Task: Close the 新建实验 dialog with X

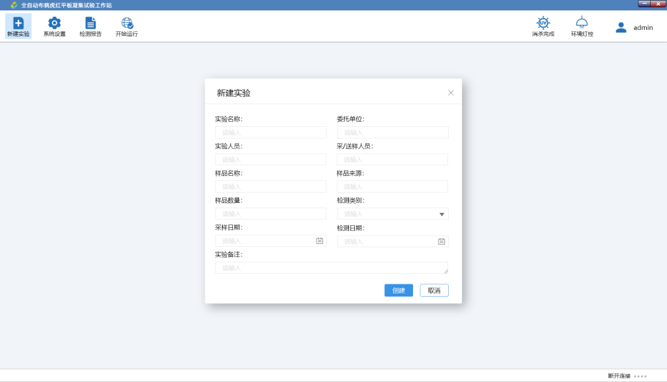Action: [x=451, y=92]
